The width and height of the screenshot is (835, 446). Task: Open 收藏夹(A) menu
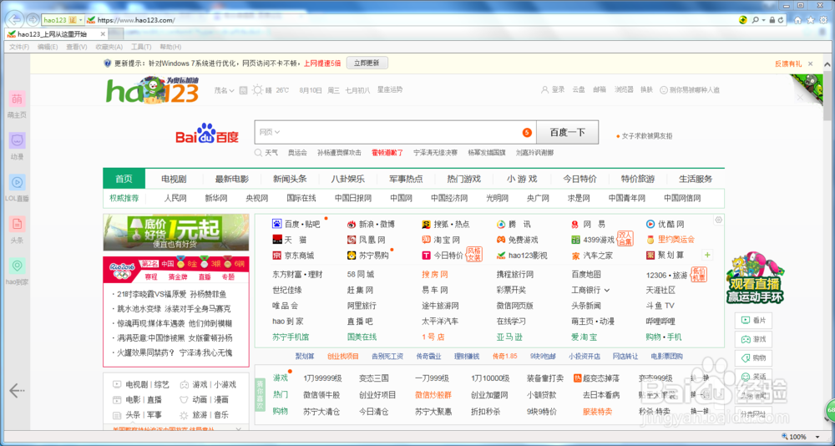(109, 47)
